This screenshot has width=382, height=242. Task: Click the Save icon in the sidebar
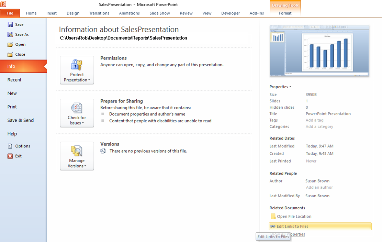click(x=10, y=24)
